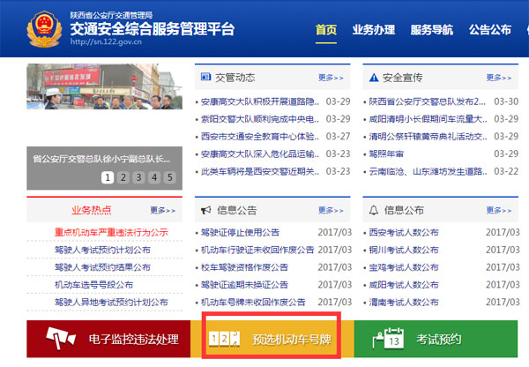
Task: Open 机动车选号号段公布
Action: [x=93, y=285]
